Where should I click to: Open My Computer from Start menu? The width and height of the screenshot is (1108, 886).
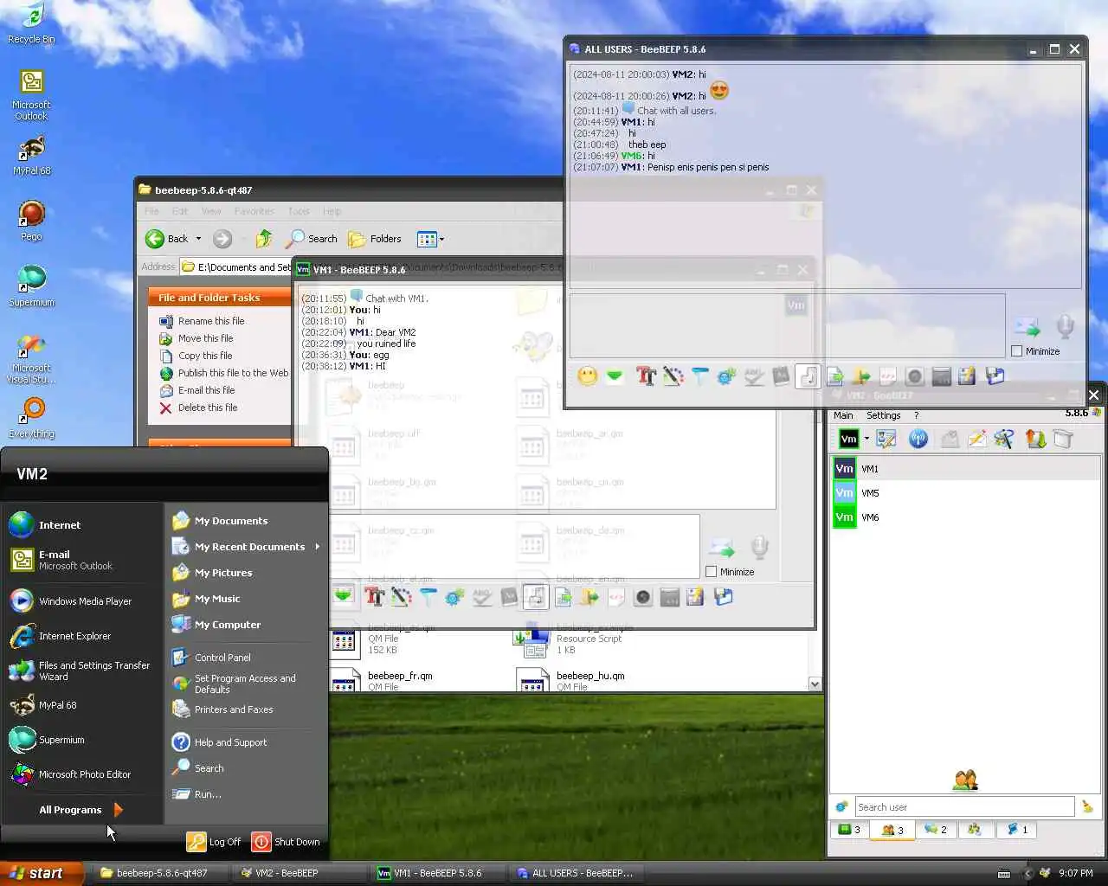[216, 625]
